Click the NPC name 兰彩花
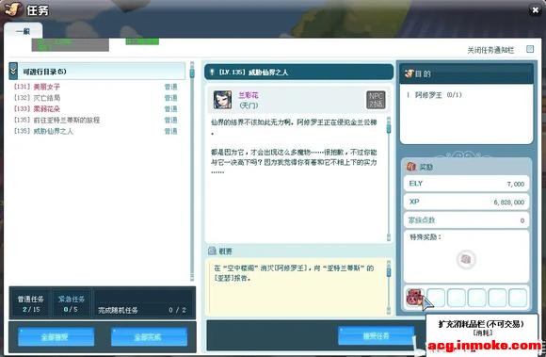This screenshot has width=546, height=357. pyautogui.click(x=249, y=95)
